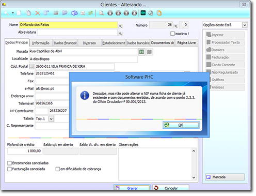Open search dropdown arrow in toolbar

point(13,13)
